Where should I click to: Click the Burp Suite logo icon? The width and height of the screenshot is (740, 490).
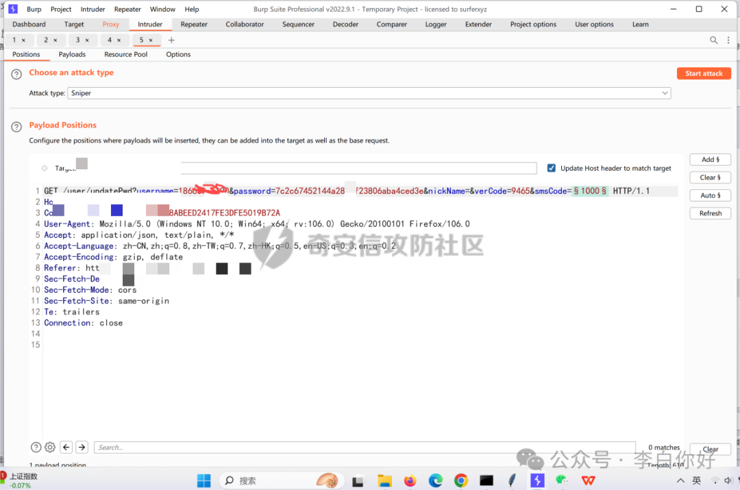point(13,9)
